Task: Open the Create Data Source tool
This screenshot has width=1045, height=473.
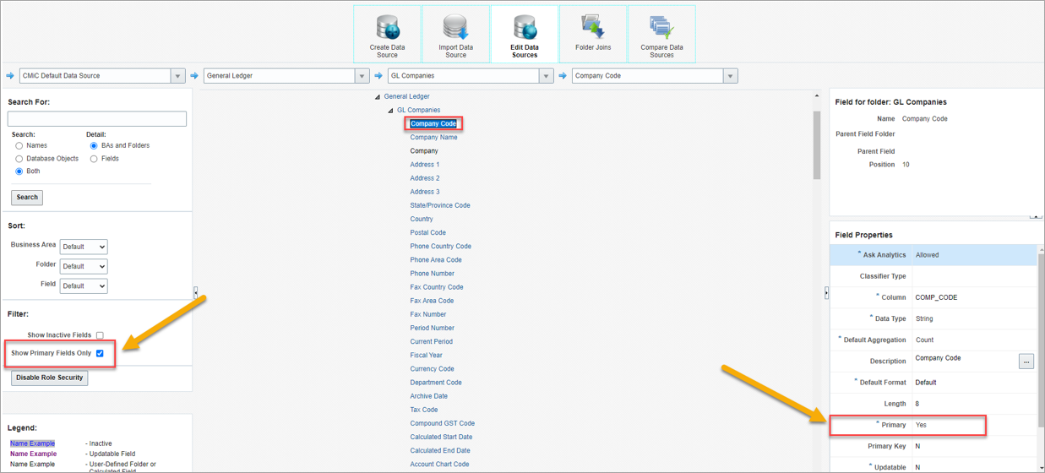Action: (x=387, y=34)
